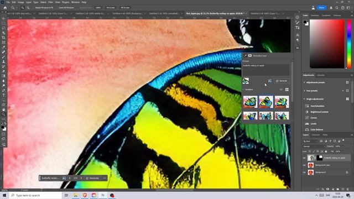Switch to the Libraries tab
354x199 pixels.
coord(321,75)
